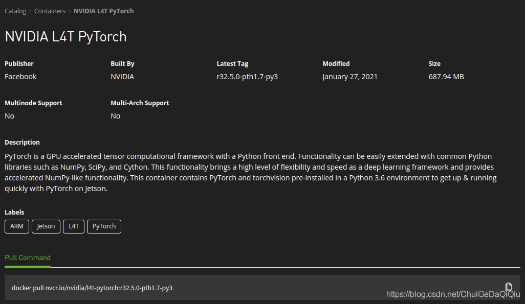Click the Latest Tag value r32.5.0-pth1.7-py3

tap(247, 76)
